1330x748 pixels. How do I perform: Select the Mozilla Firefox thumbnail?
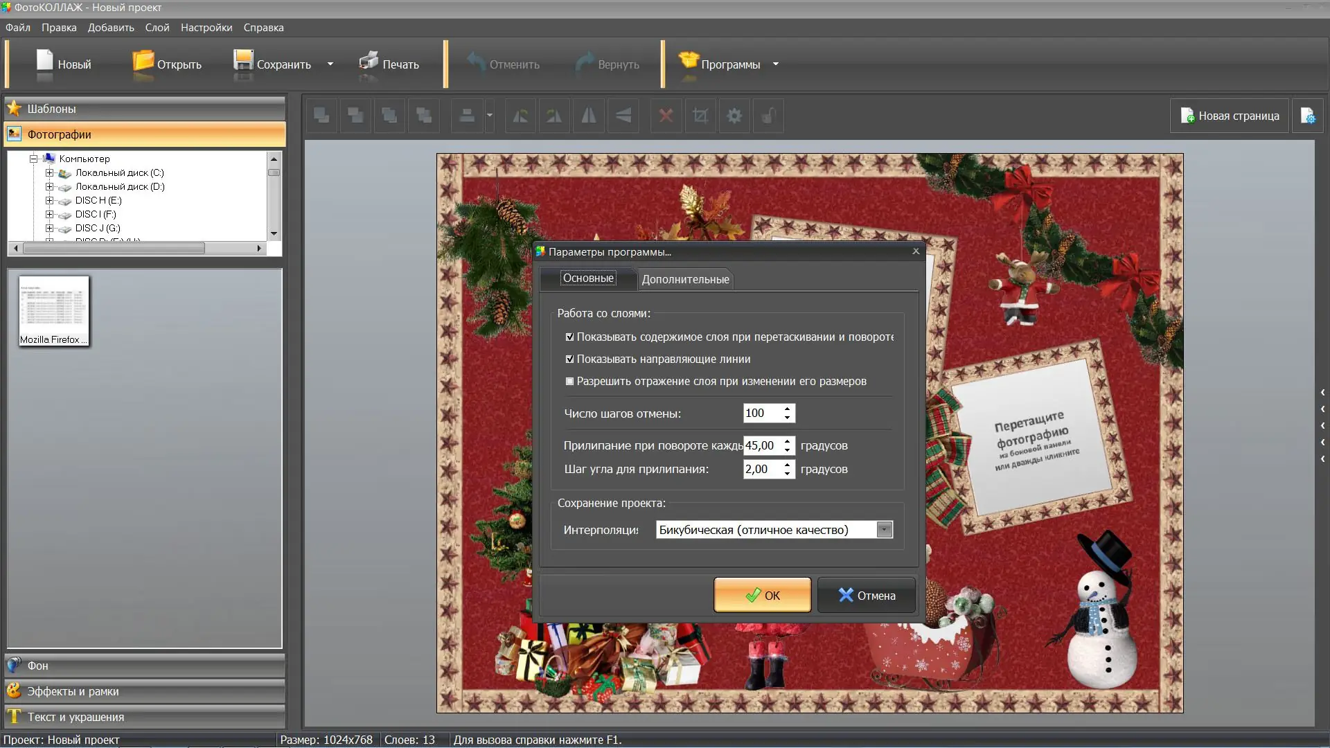click(54, 310)
